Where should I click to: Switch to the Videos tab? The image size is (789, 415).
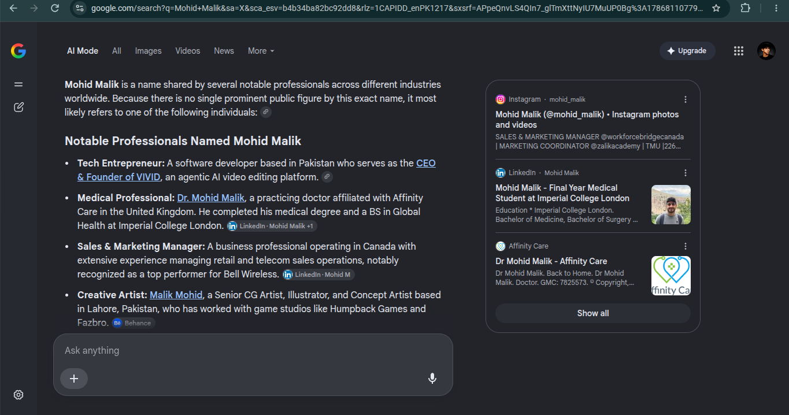pos(188,51)
